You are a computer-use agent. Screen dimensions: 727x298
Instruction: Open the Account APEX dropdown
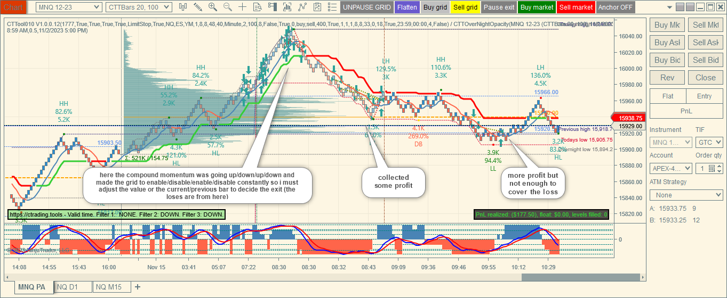pos(671,169)
